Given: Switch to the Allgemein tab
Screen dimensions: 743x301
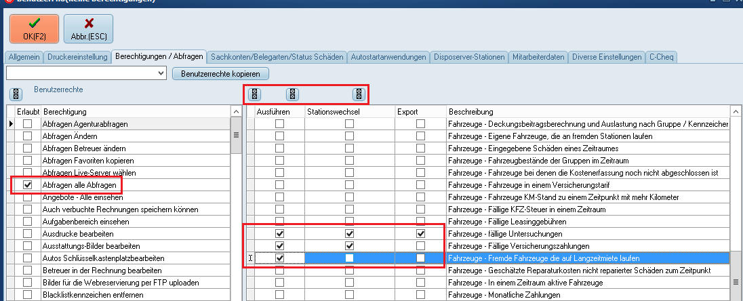Looking at the screenshot, I should coord(23,57).
